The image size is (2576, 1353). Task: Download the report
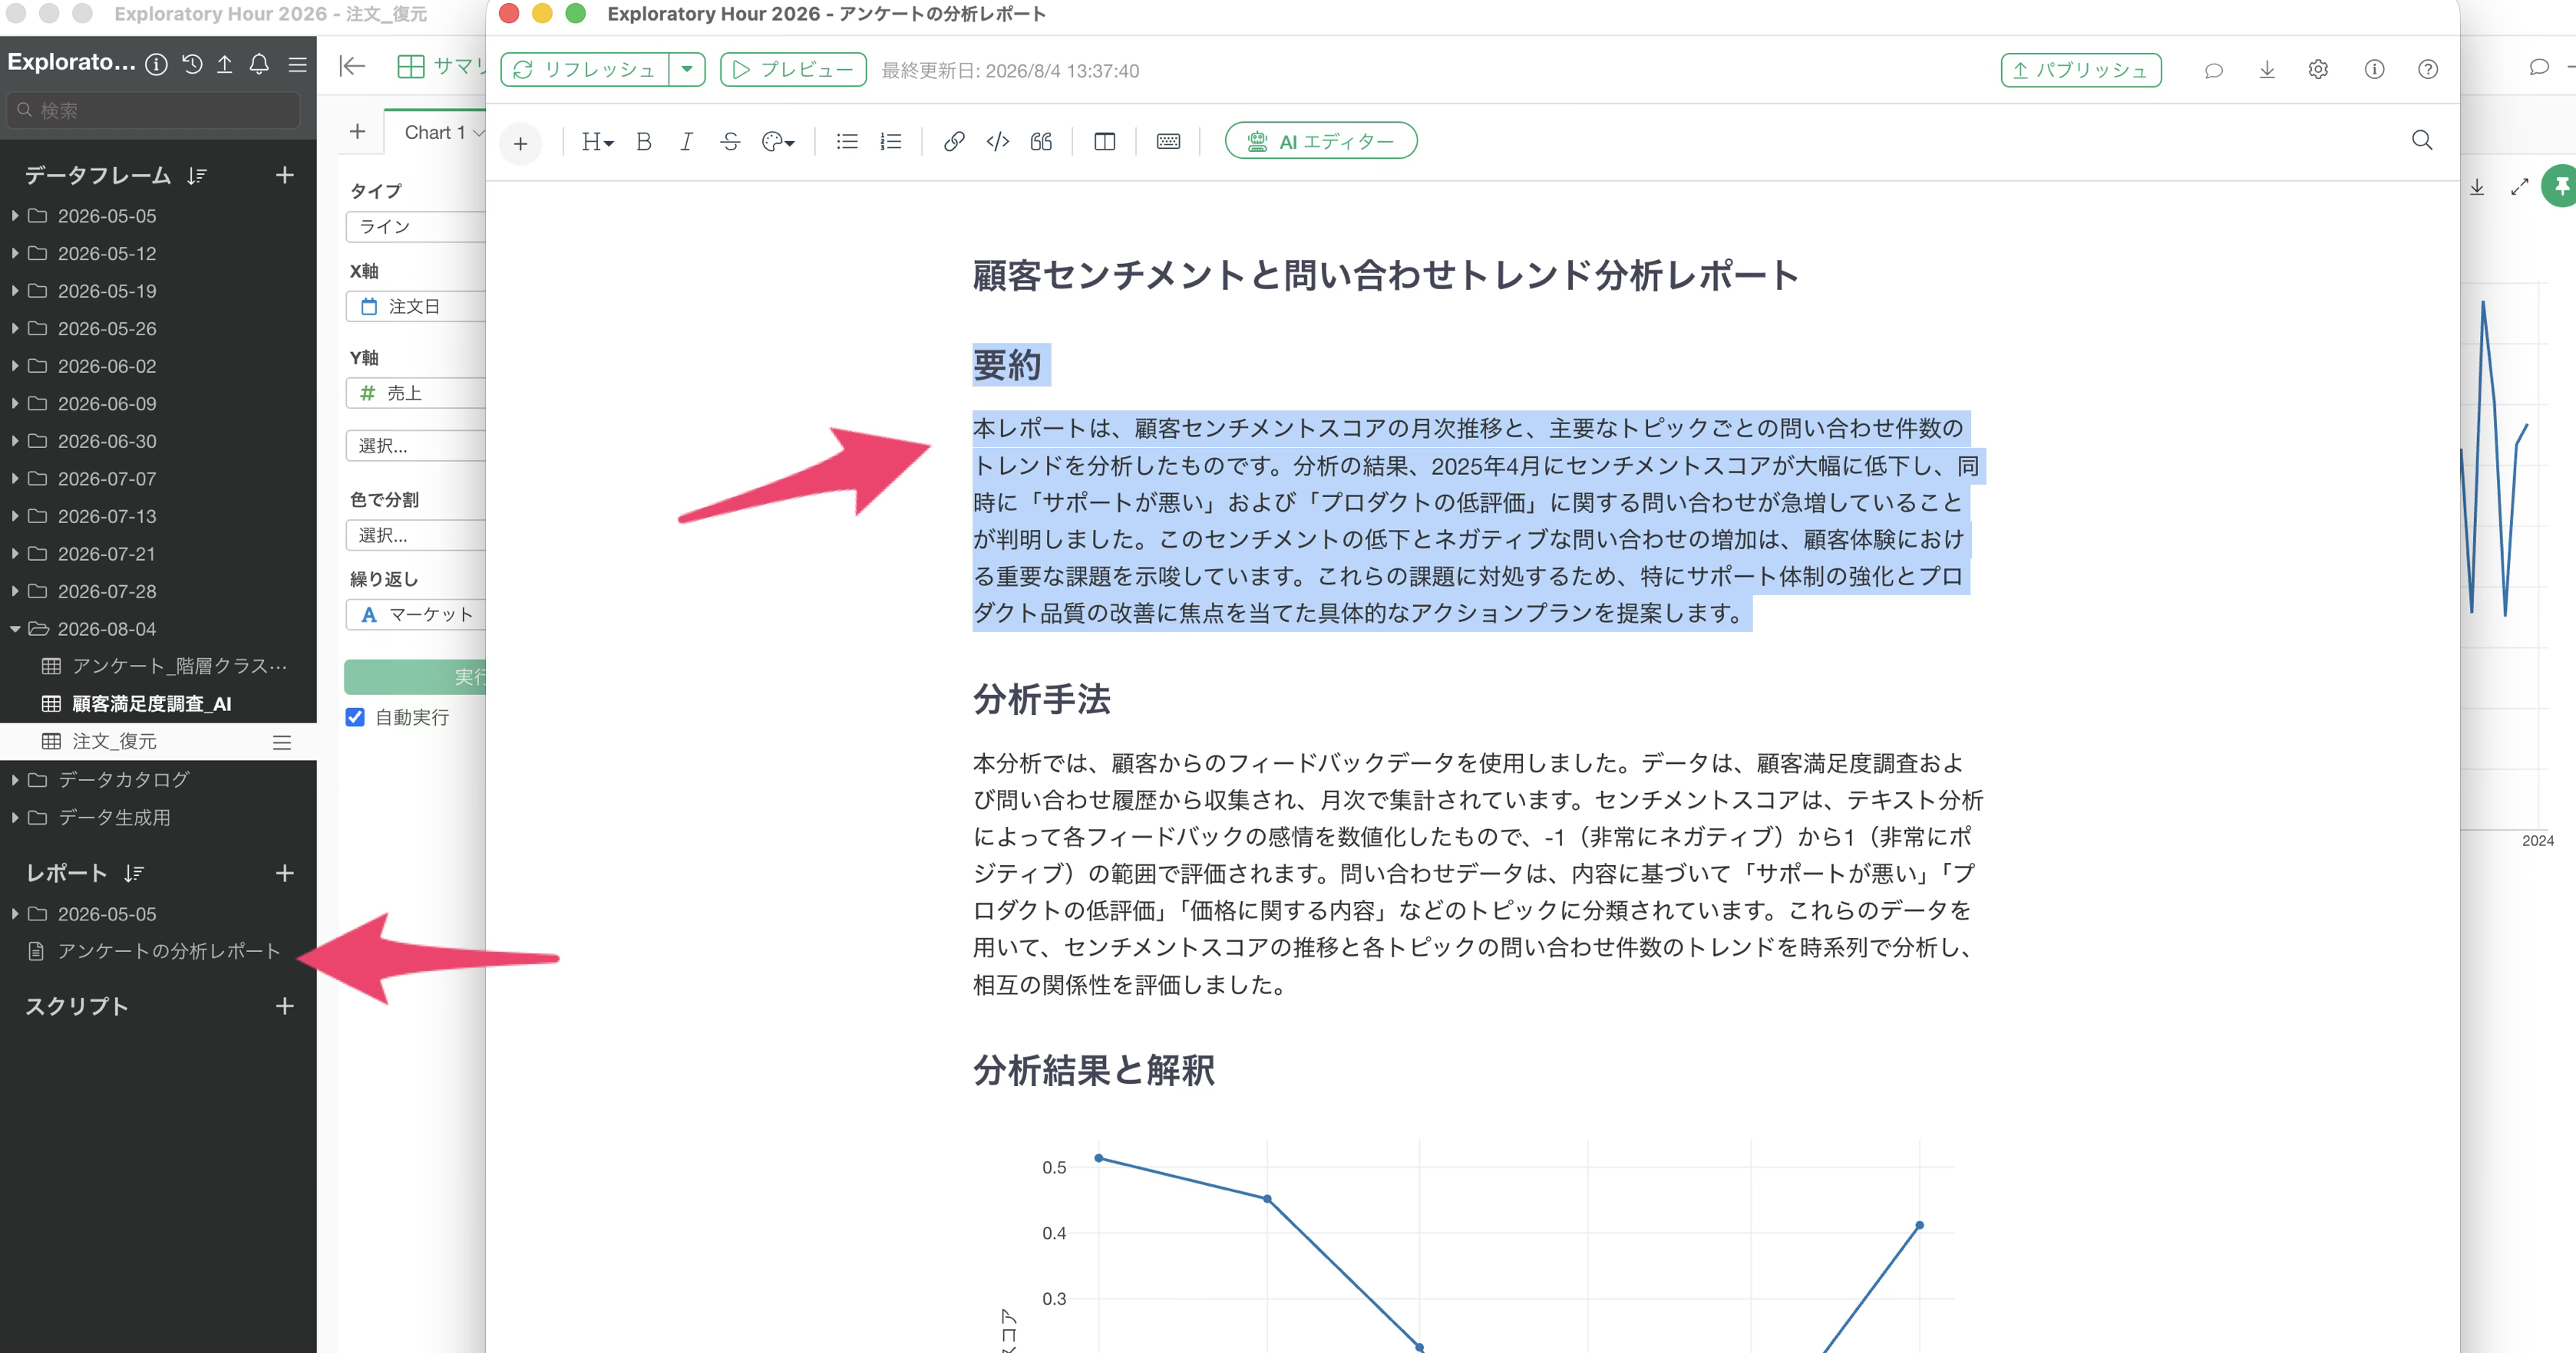click(2267, 70)
